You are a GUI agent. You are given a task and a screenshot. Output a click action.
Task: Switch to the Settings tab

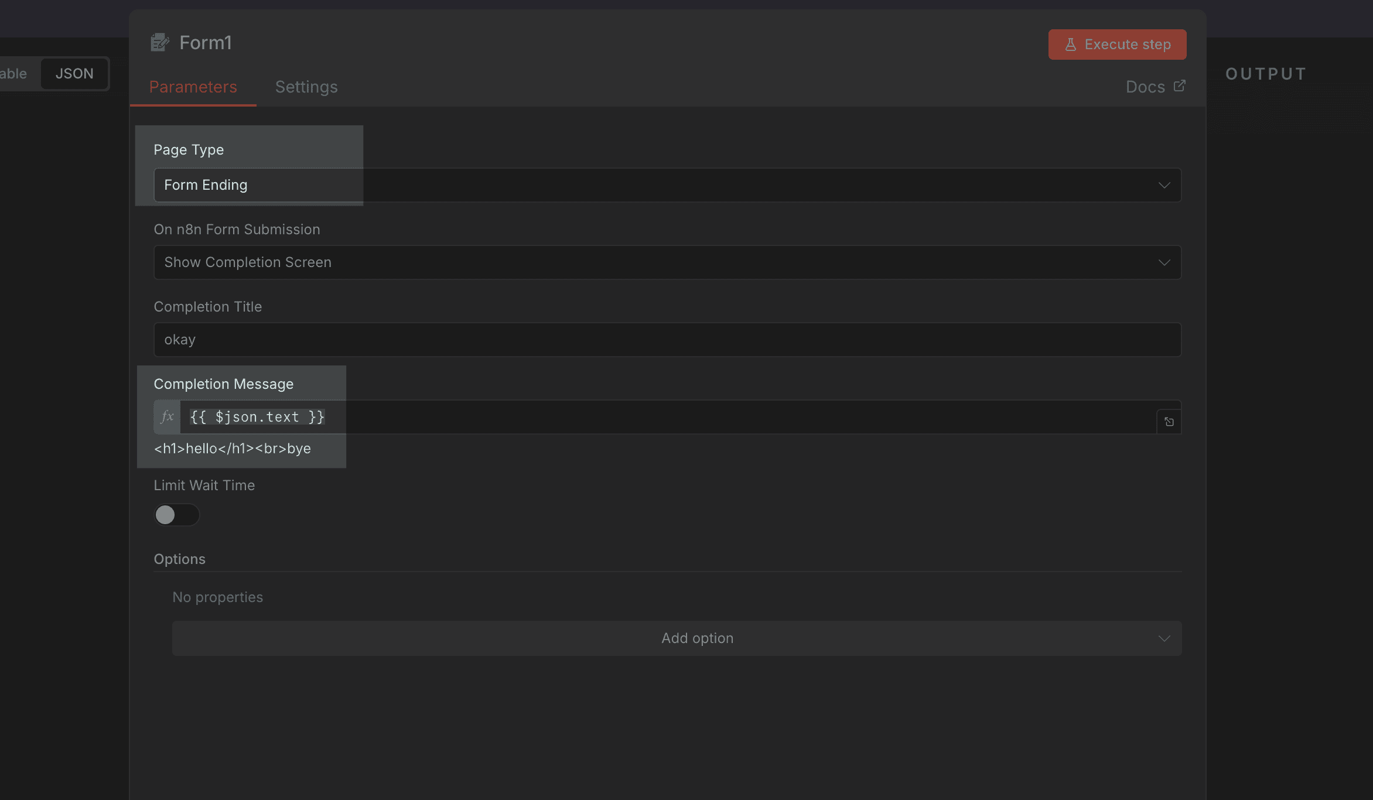click(306, 87)
